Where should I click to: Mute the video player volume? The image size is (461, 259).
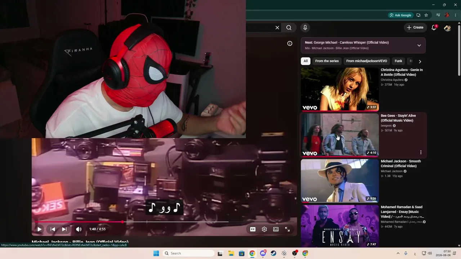(79, 229)
